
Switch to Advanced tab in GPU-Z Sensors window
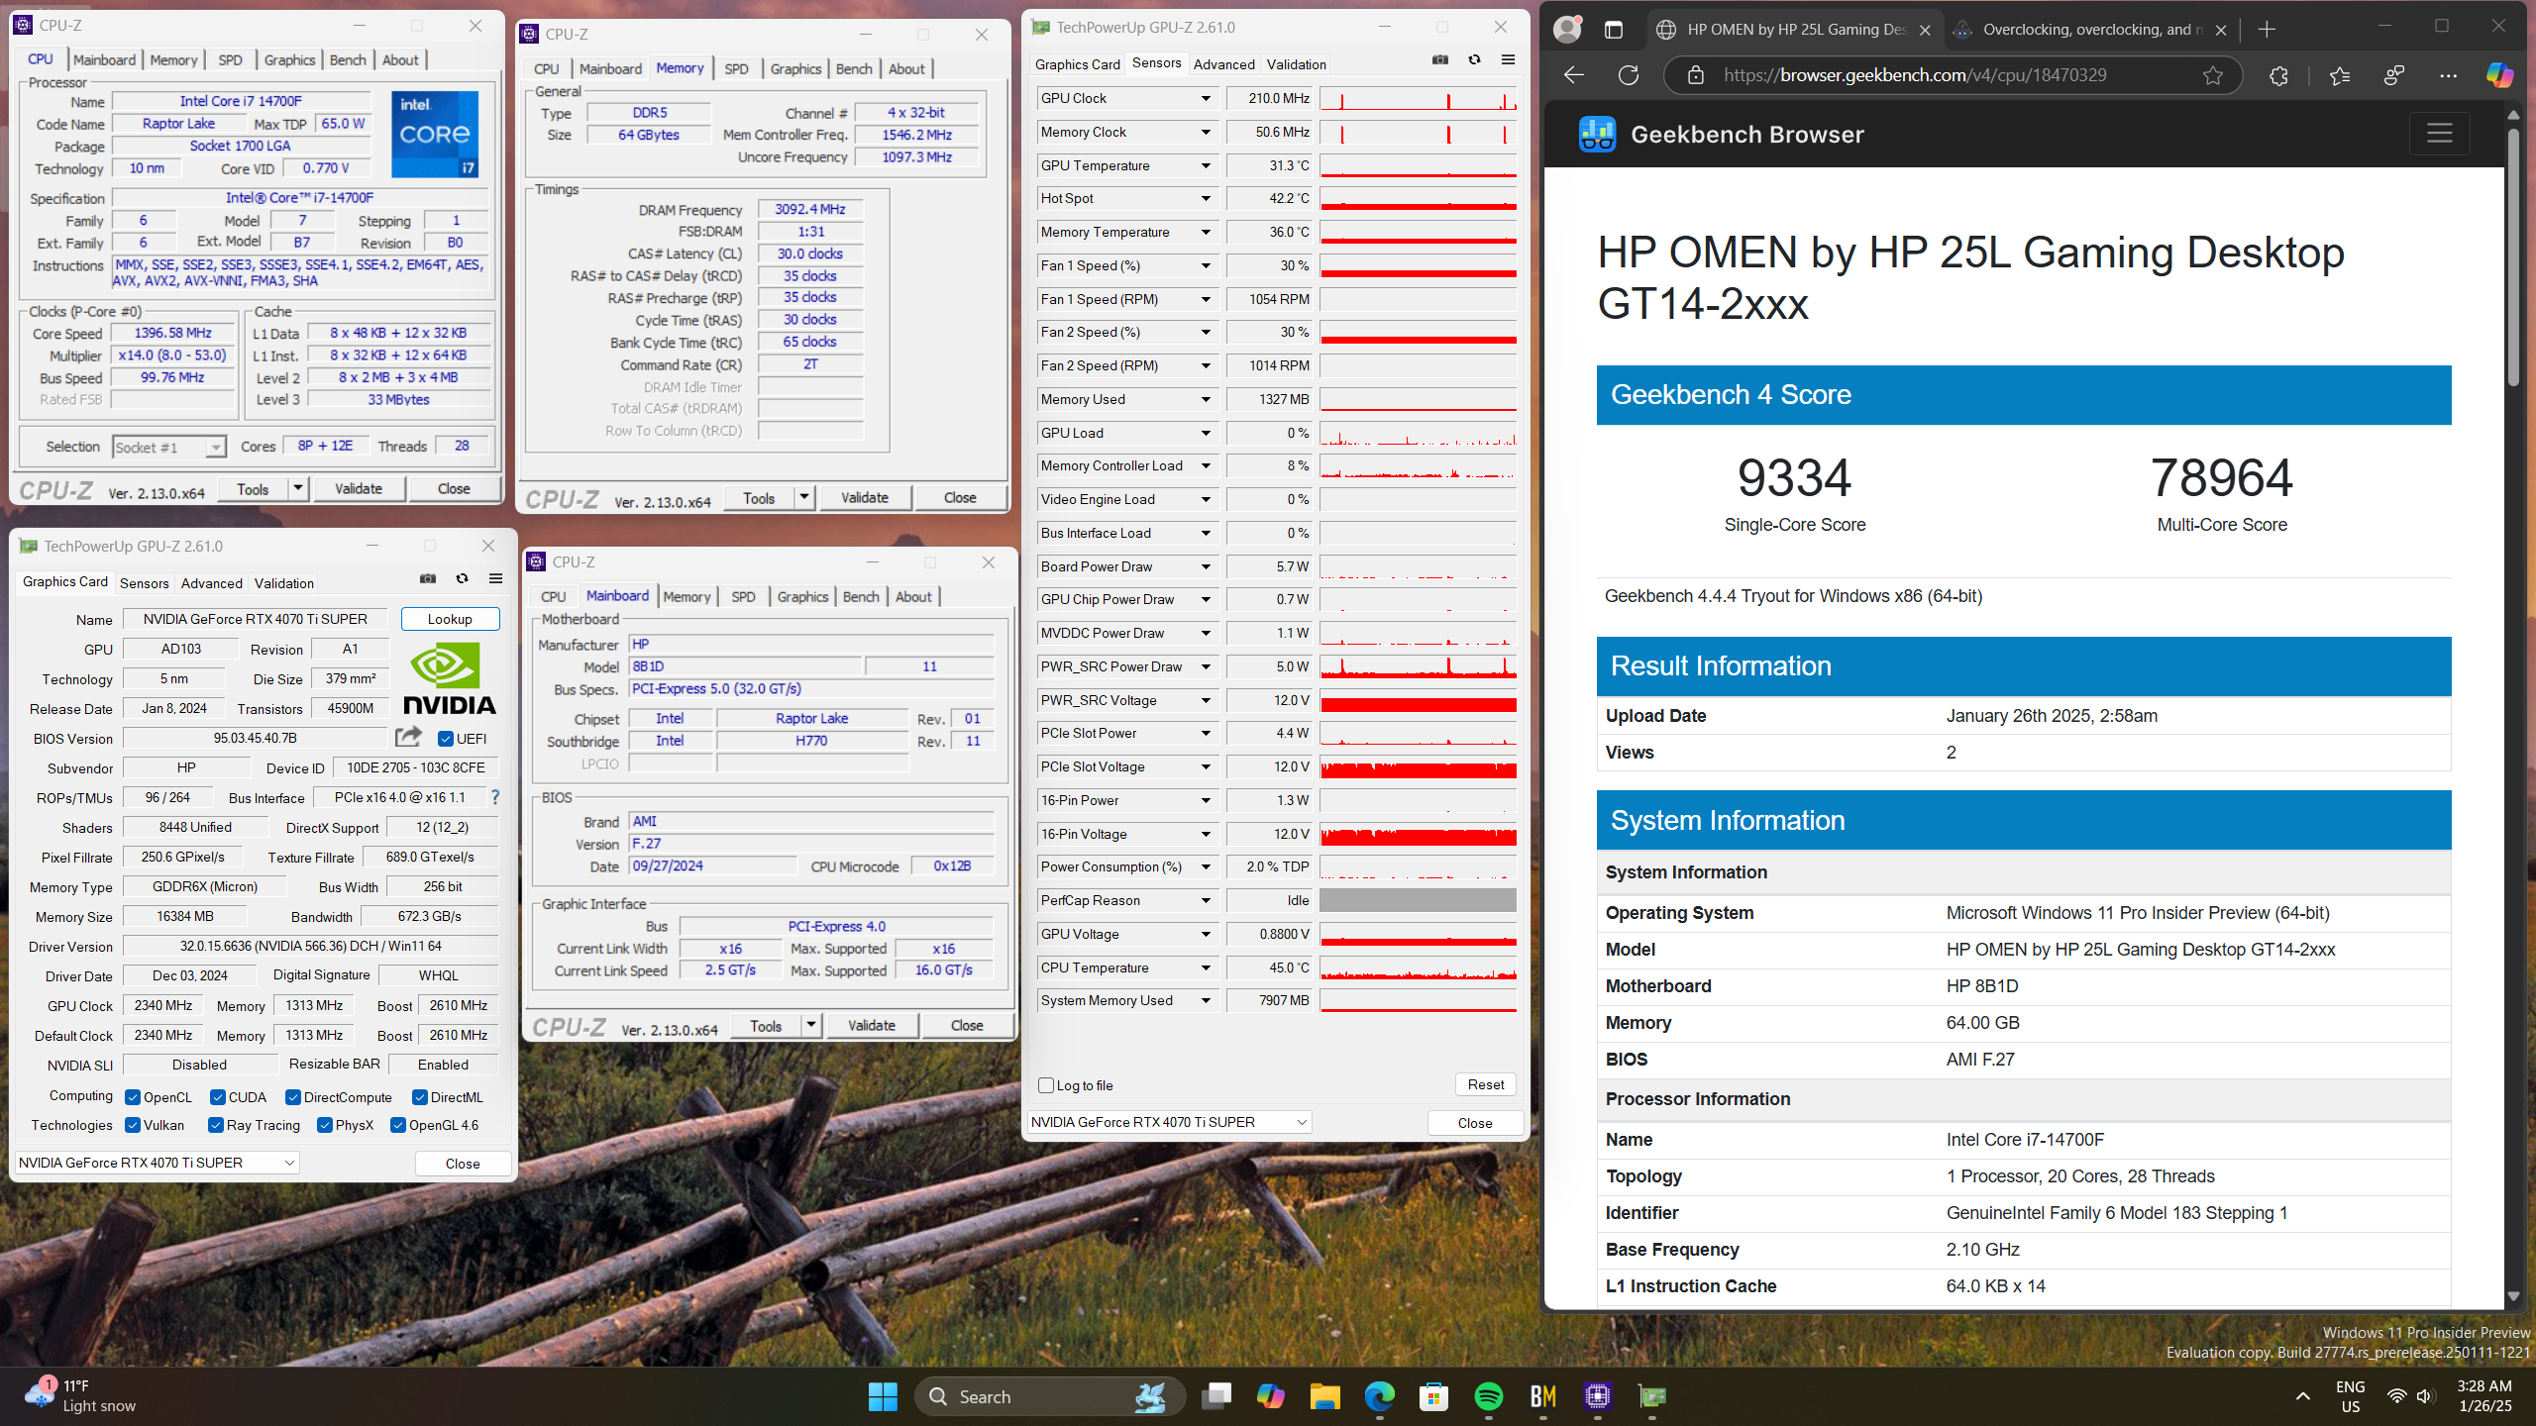(x=1223, y=64)
